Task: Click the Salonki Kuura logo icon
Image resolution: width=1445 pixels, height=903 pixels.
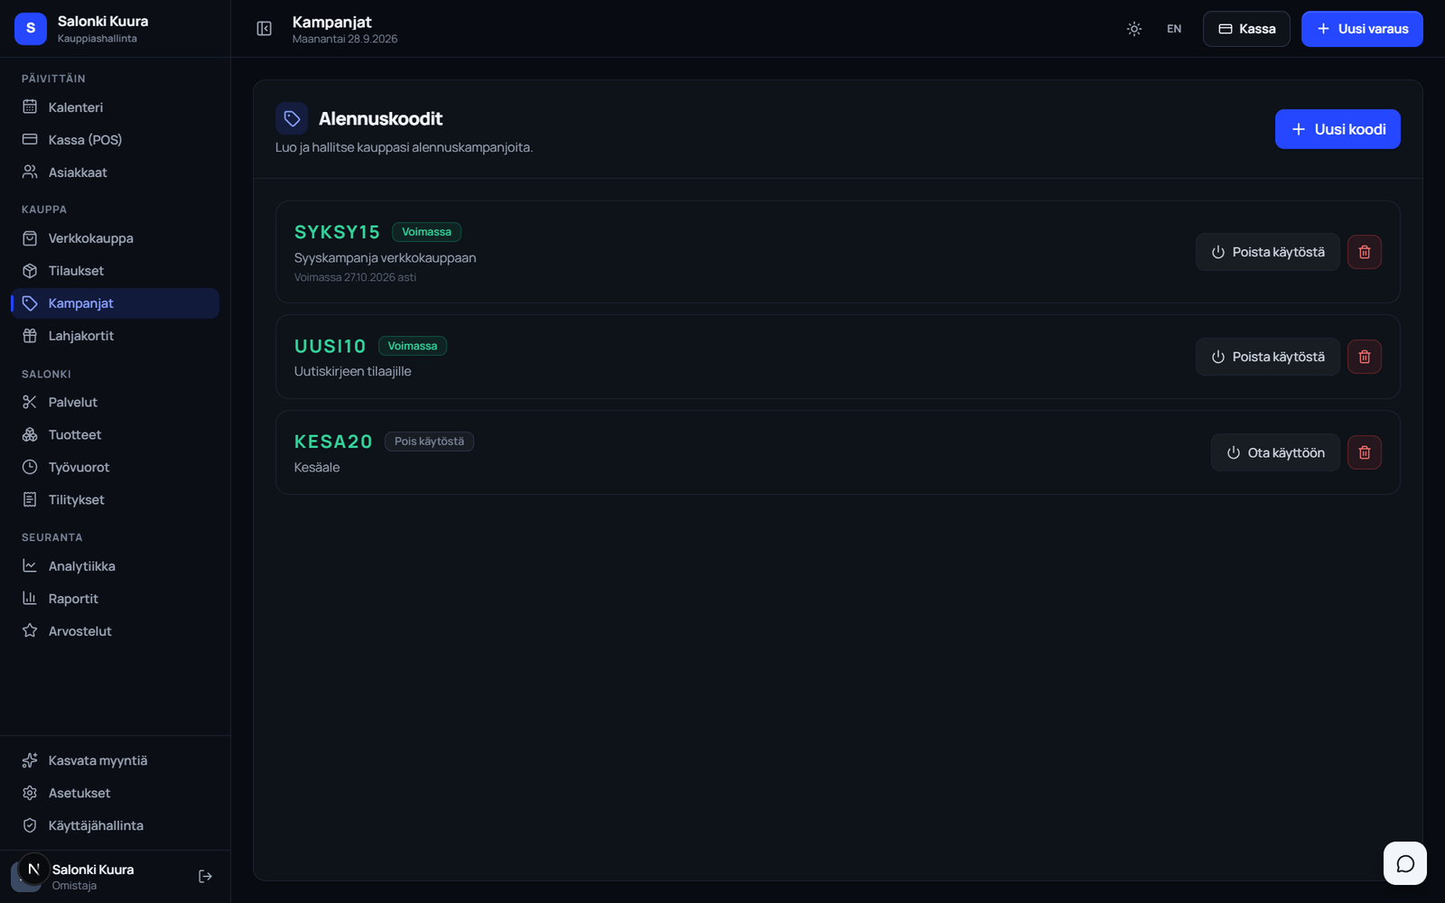Action: (31, 29)
